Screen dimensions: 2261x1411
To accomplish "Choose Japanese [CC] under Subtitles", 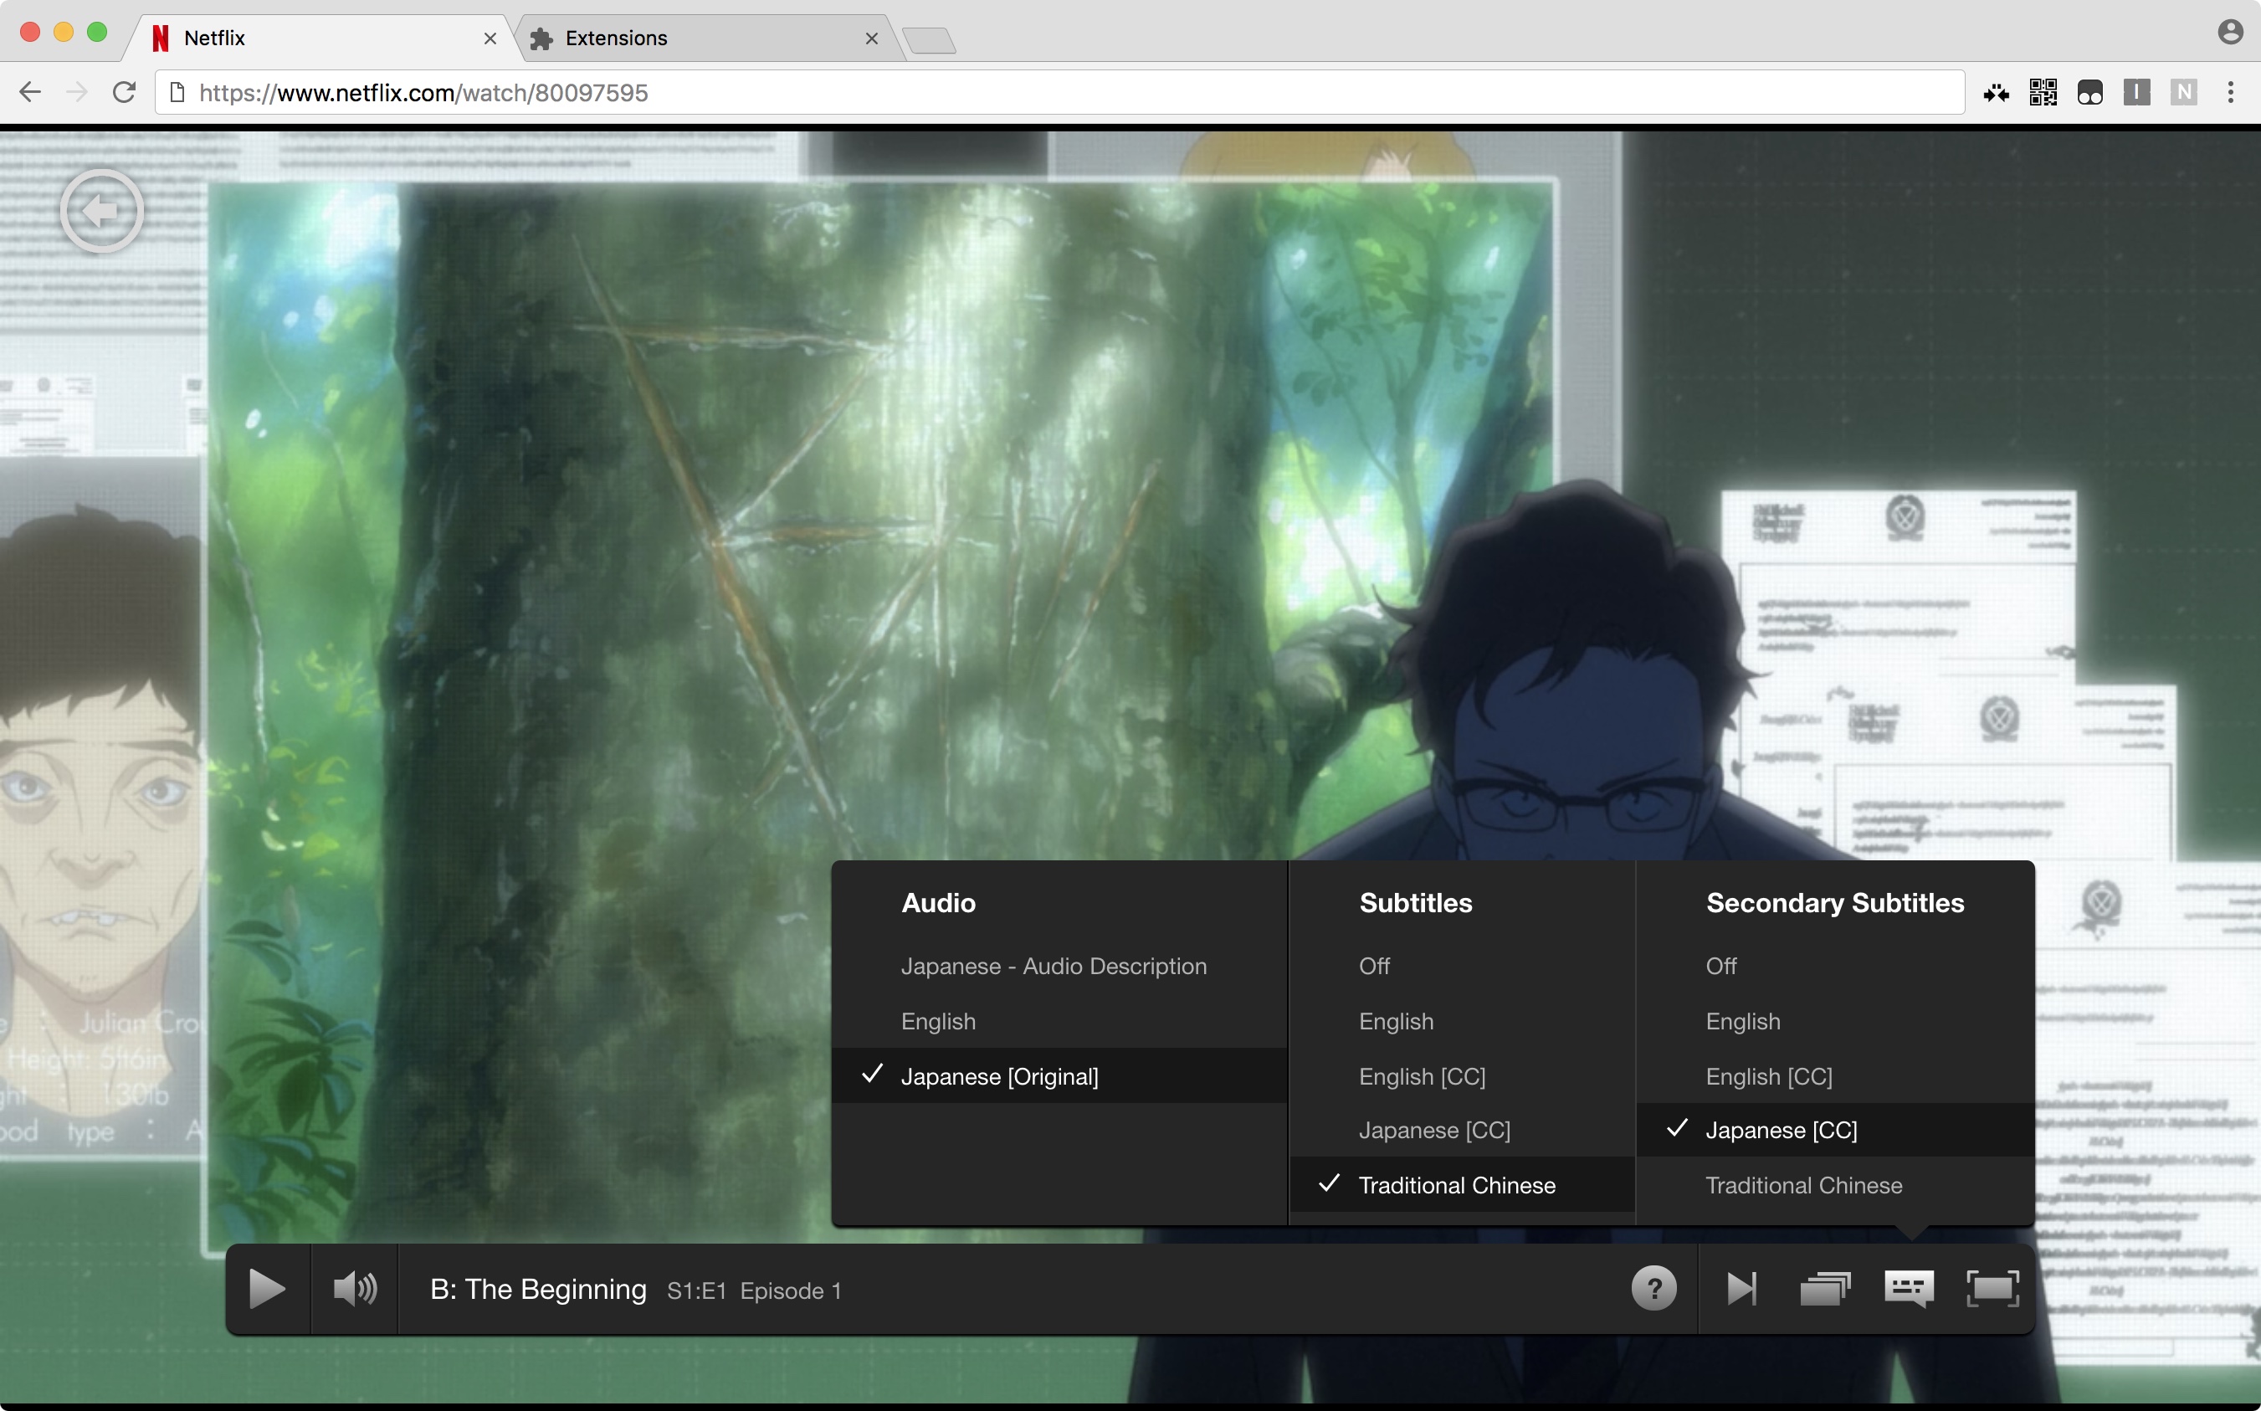I will coord(1434,1130).
